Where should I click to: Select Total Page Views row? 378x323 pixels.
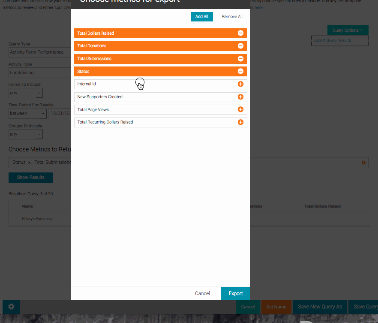click(161, 109)
